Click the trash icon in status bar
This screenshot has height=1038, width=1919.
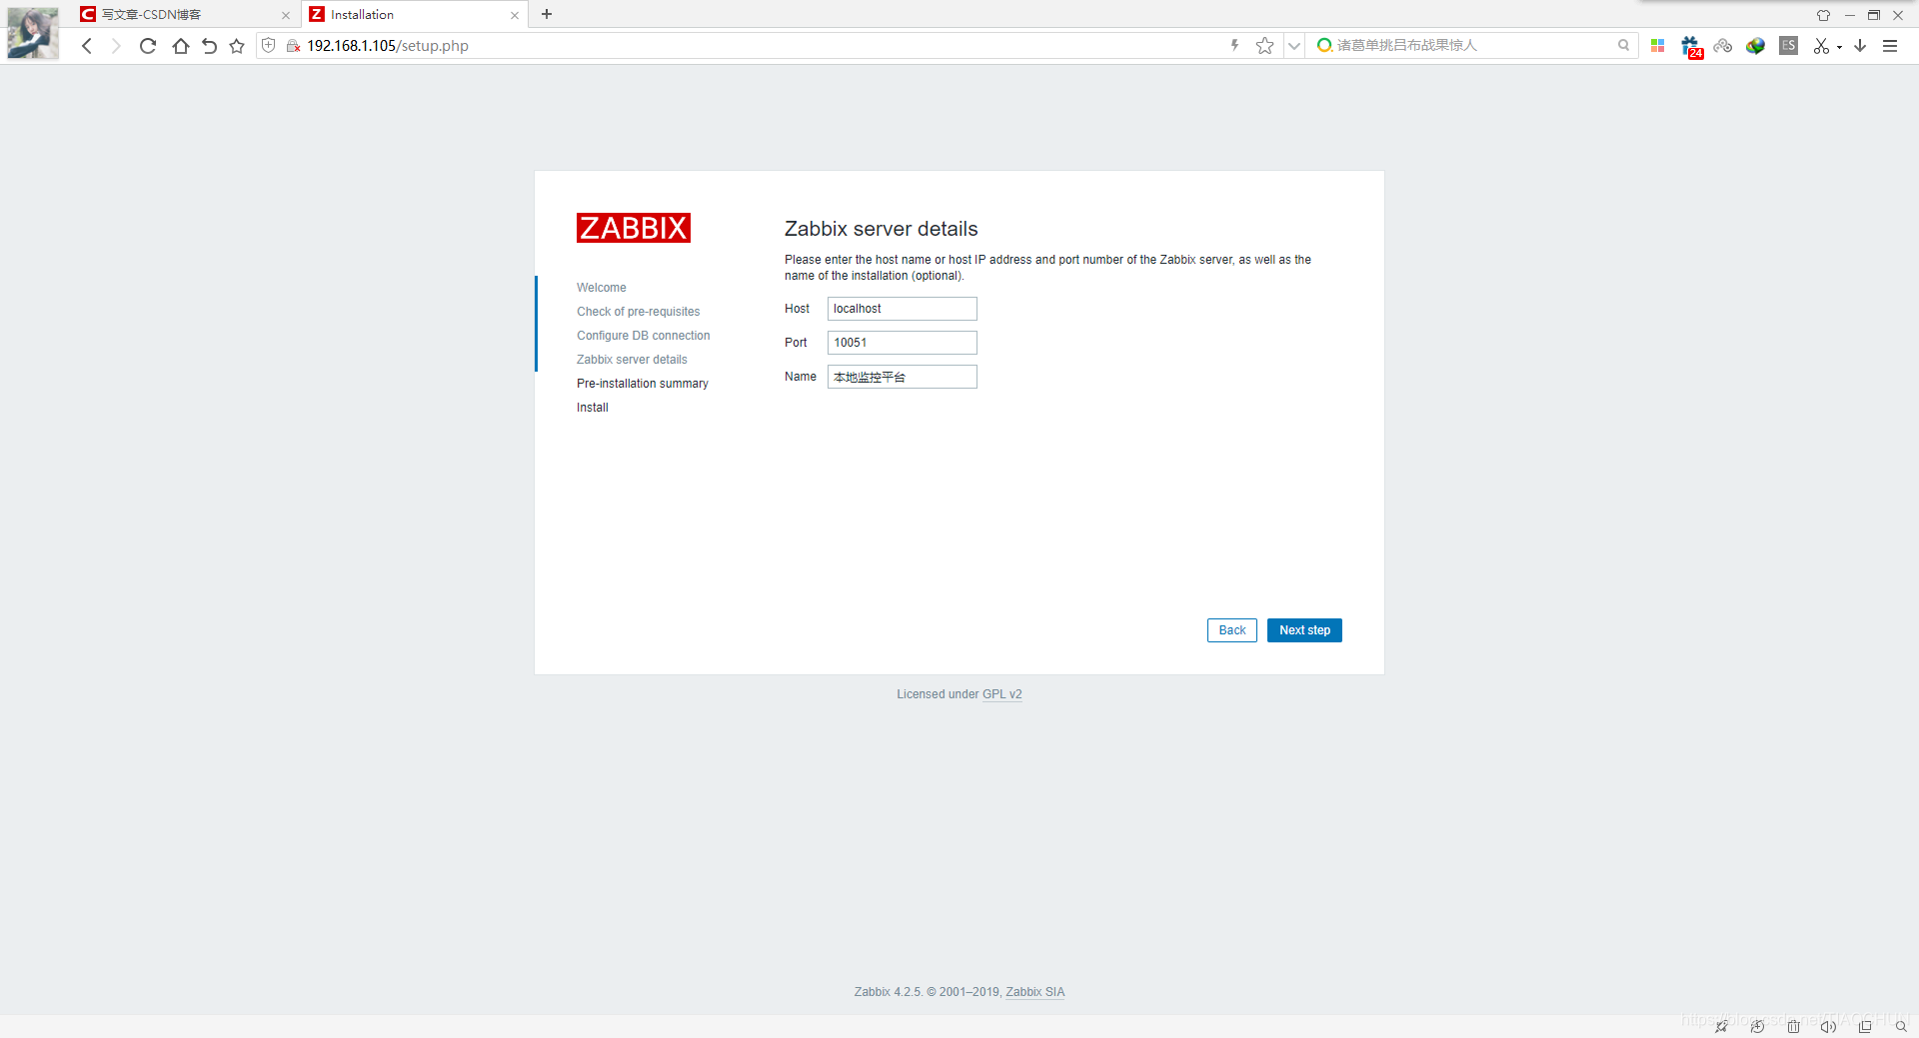[x=1793, y=1026]
